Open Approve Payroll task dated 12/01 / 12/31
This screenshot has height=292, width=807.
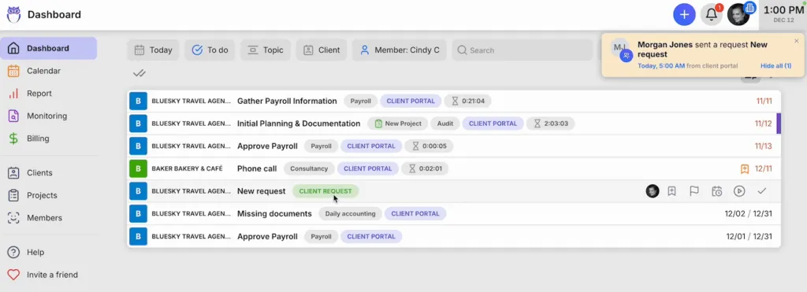coord(267,236)
